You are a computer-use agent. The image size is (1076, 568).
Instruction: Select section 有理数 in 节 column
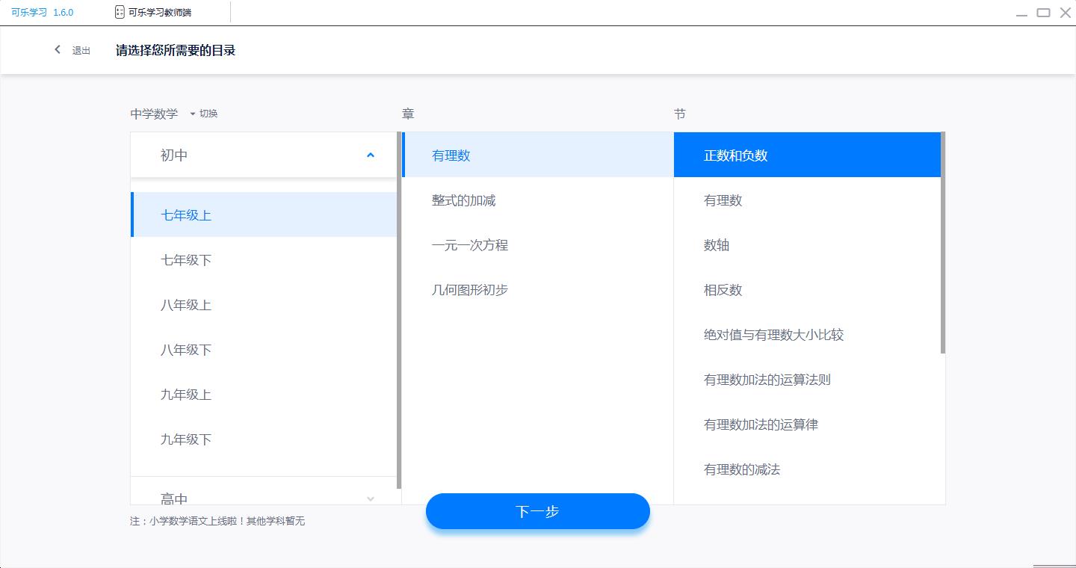807,200
